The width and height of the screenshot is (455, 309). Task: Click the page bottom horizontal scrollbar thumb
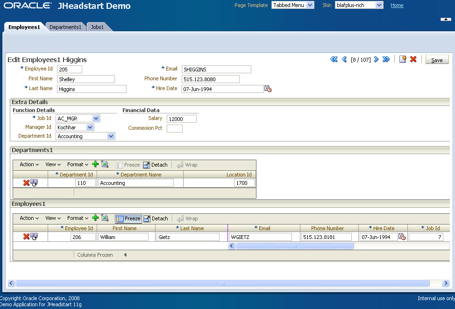(222, 283)
